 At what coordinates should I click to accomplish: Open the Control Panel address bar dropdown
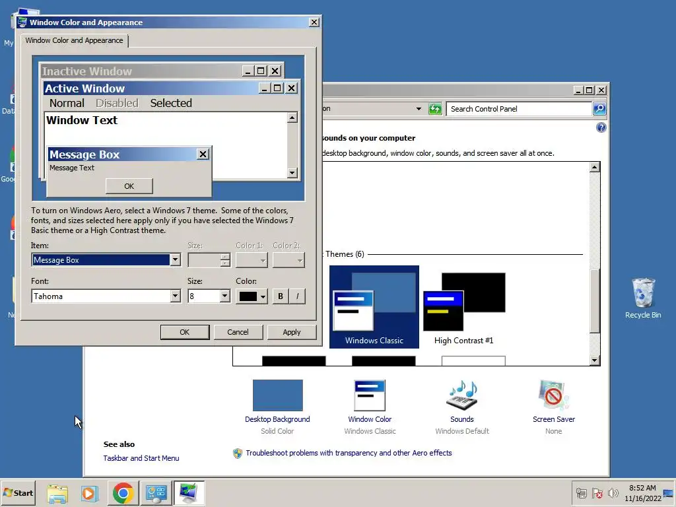(418, 109)
